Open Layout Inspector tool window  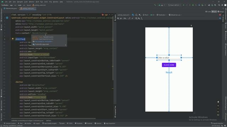217,123
